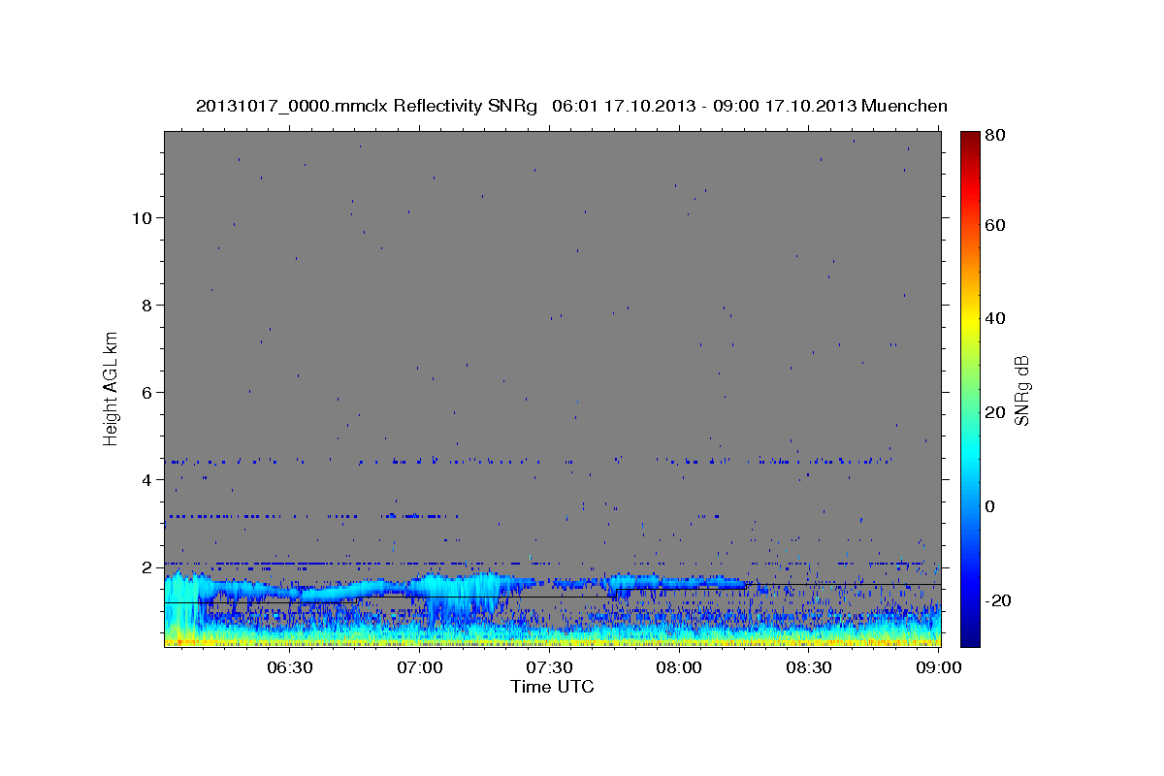This screenshot has width=1164, height=776.
Task: Click the height tick label 2
Action: [147, 567]
